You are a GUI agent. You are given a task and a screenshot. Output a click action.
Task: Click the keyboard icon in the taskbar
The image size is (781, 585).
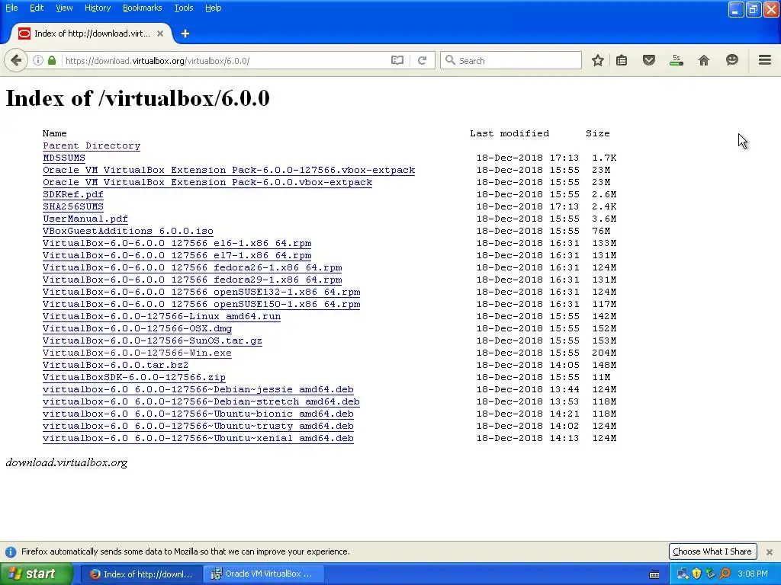654,574
